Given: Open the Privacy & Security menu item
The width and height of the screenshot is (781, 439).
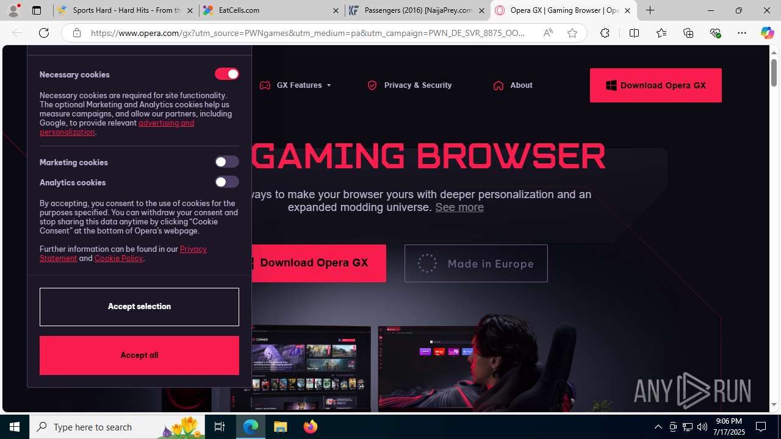Looking at the screenshot, I should (409, 85).
